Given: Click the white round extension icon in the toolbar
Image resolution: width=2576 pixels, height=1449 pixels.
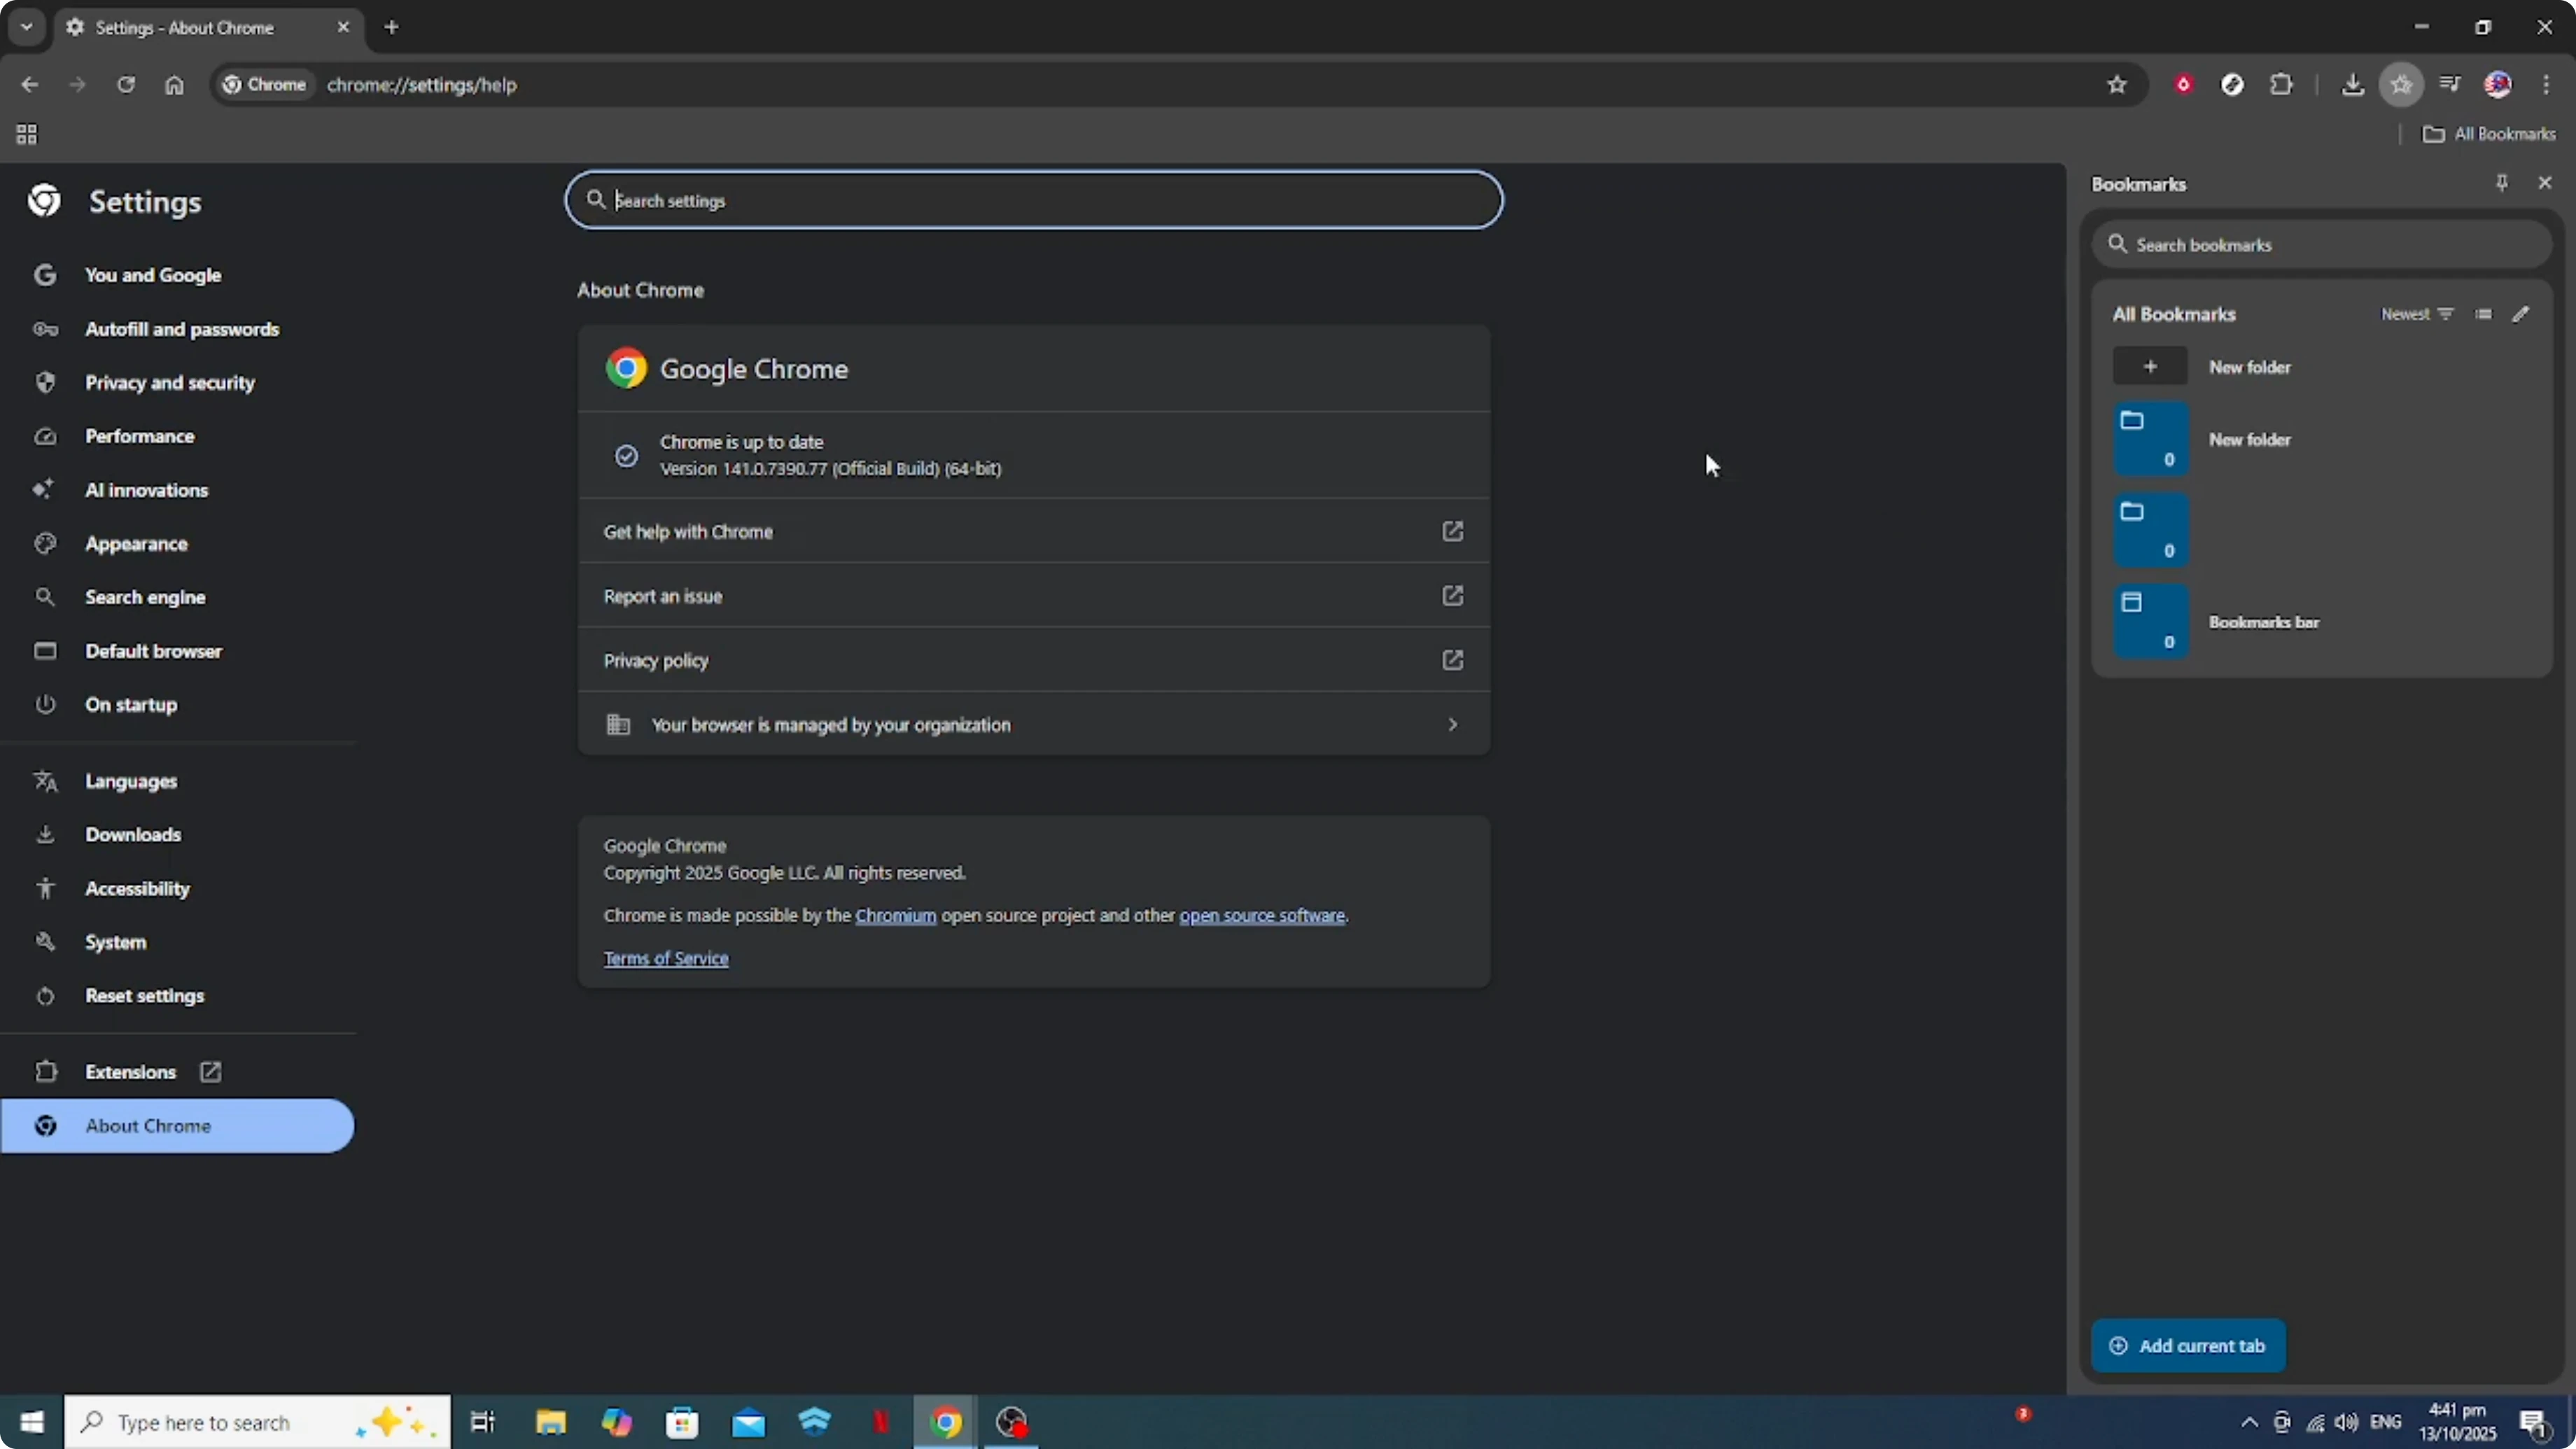Looking at the screenshot, I should [2232, 85].
